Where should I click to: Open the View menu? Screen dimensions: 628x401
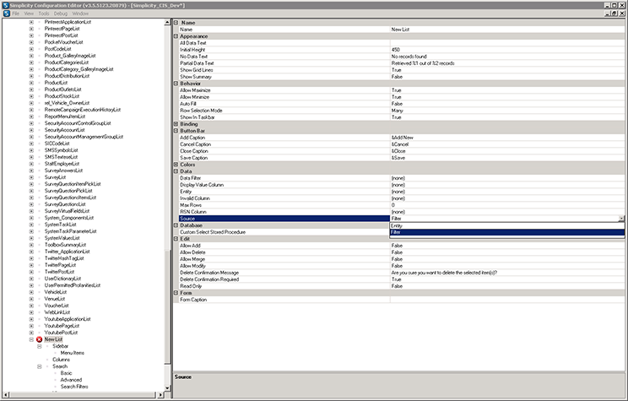click(x=29, y=14)
